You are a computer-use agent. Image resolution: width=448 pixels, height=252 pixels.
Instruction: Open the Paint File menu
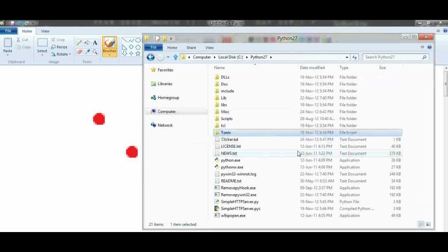(8, 31)
